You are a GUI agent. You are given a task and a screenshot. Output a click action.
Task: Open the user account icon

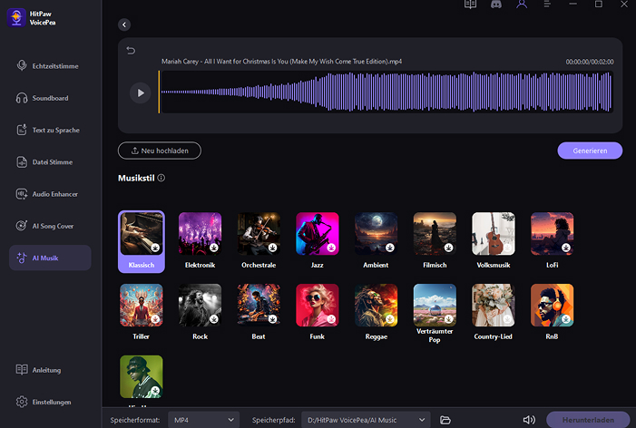[x=522, y=4]
